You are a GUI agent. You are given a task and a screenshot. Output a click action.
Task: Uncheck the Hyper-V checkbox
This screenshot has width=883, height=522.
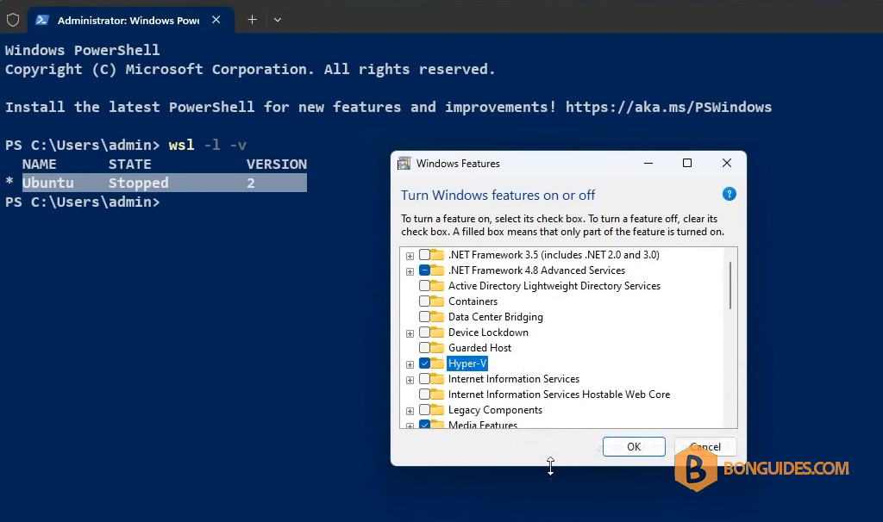pyautogui.click(x=424, y=364)
